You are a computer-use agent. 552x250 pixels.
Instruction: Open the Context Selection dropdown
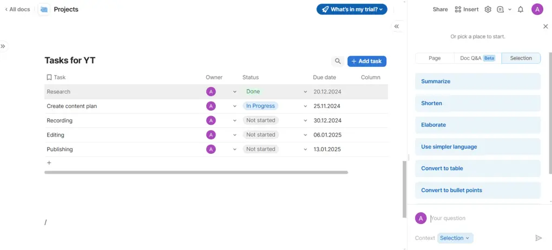pyautogui.click(x=455, y=238)
